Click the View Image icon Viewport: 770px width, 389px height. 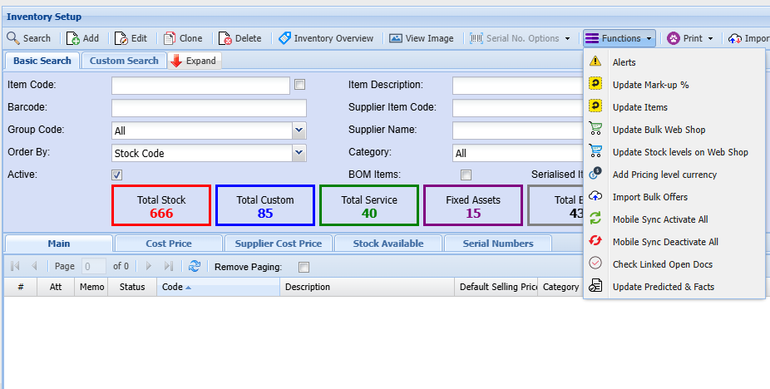(396, 38)
